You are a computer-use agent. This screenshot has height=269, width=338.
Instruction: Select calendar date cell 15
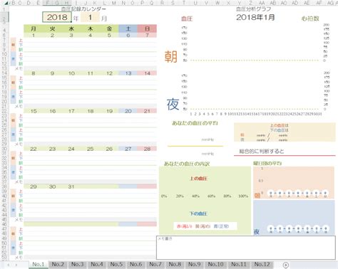pyautogui.click(x=34, y=111)
